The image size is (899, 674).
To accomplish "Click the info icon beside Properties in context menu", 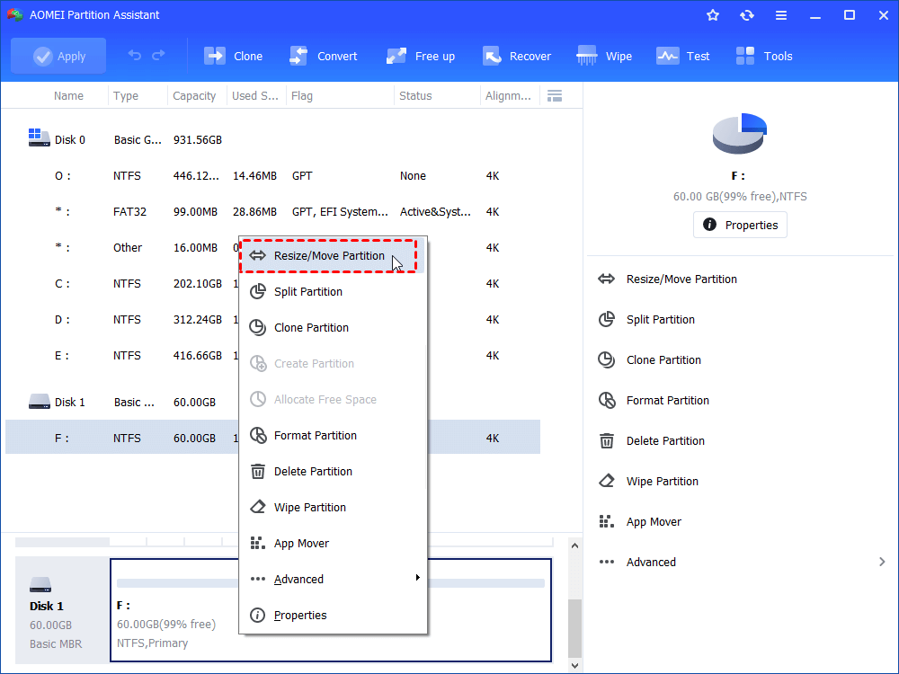I will click(x=258, y=616).
